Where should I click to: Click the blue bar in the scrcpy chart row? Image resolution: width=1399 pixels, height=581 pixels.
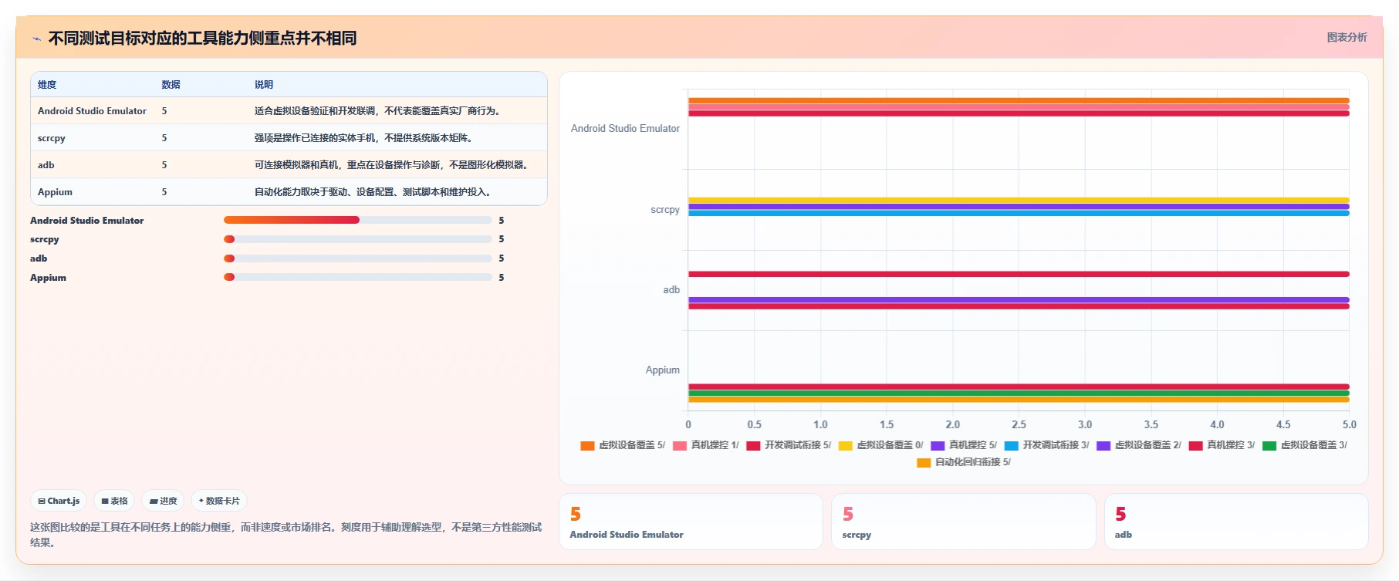1019,213
